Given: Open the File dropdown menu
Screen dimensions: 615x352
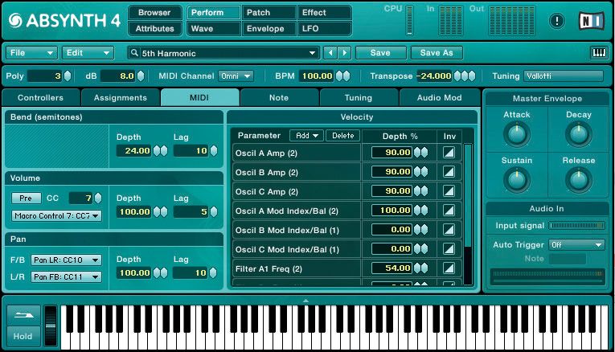Looking at the screenshot, I should (x=31, y=52).
